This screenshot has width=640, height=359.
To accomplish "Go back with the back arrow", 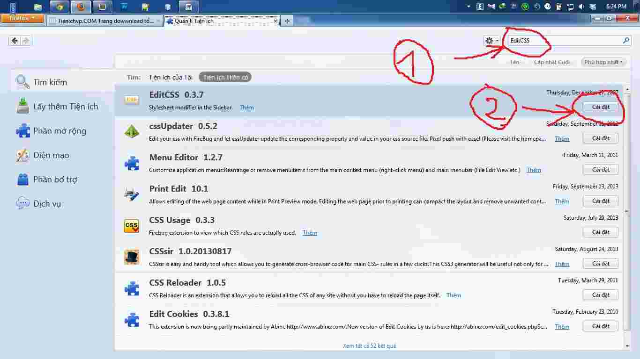I will click(15, 41).
